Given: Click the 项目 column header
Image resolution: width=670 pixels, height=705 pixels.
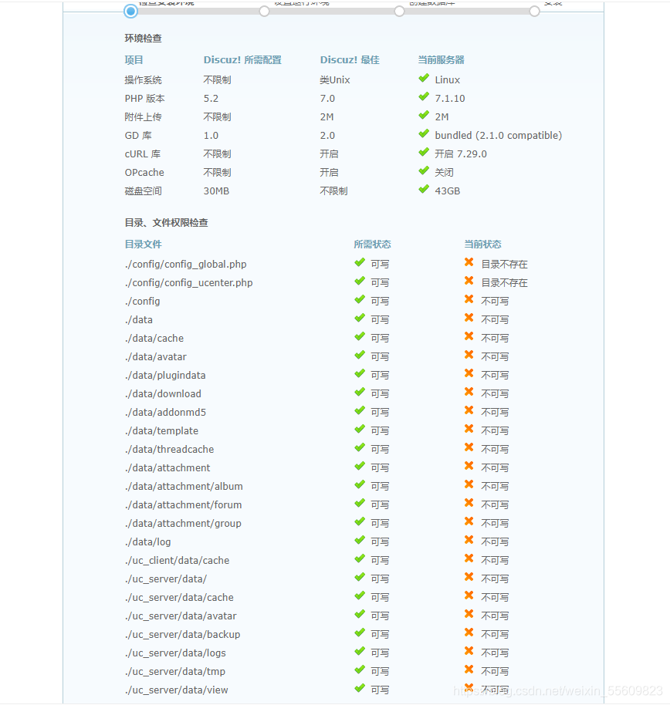Looking at the screenshot, I should click(x=134, y=60).
